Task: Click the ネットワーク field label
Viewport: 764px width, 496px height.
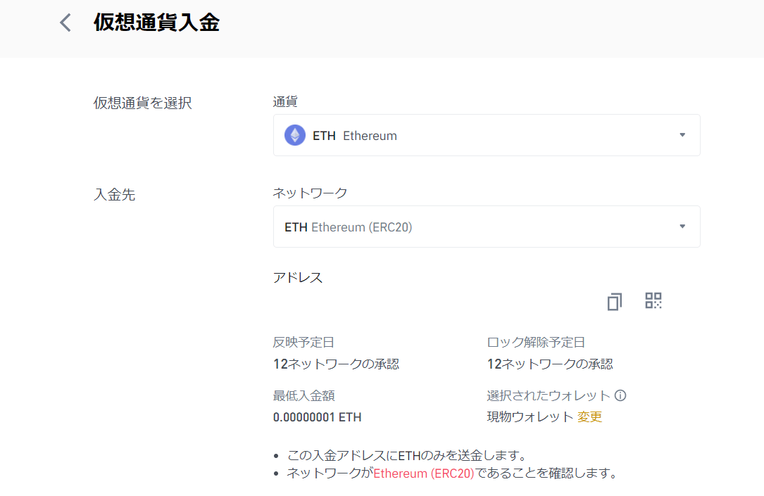Action: tap(310, 193)
